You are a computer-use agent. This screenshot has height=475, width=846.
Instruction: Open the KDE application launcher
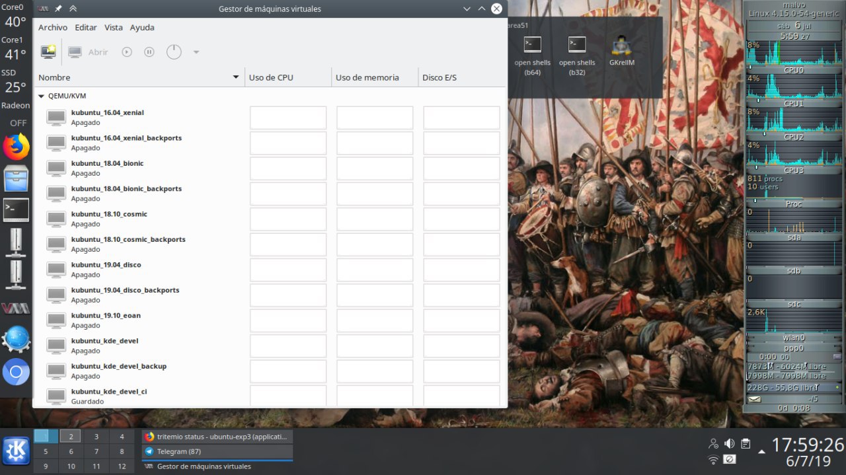pos(16,451)
